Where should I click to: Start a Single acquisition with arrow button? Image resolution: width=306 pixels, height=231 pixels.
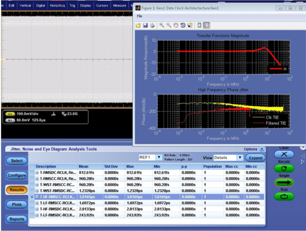tap(284, 182)
